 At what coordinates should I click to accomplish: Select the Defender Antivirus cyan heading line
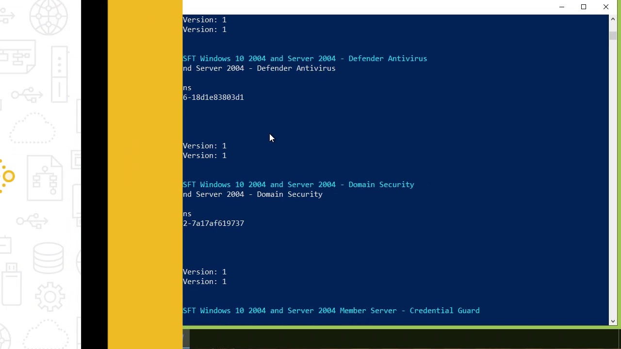(305, 59)
